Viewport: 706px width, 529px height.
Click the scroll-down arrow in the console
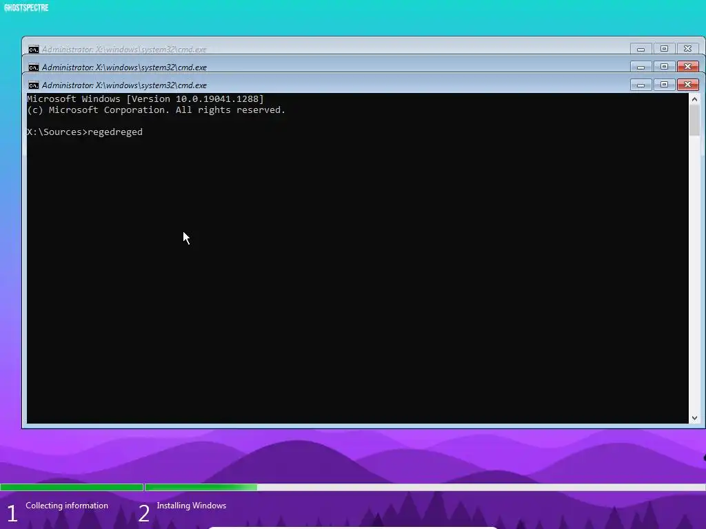pyautogui.click(x=694, y=418)
